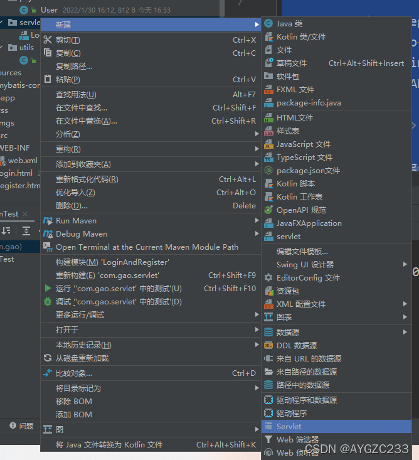
Task: Click the JavaScript 文件 icon
Action: pyautogui.click(x=268, y=144)
